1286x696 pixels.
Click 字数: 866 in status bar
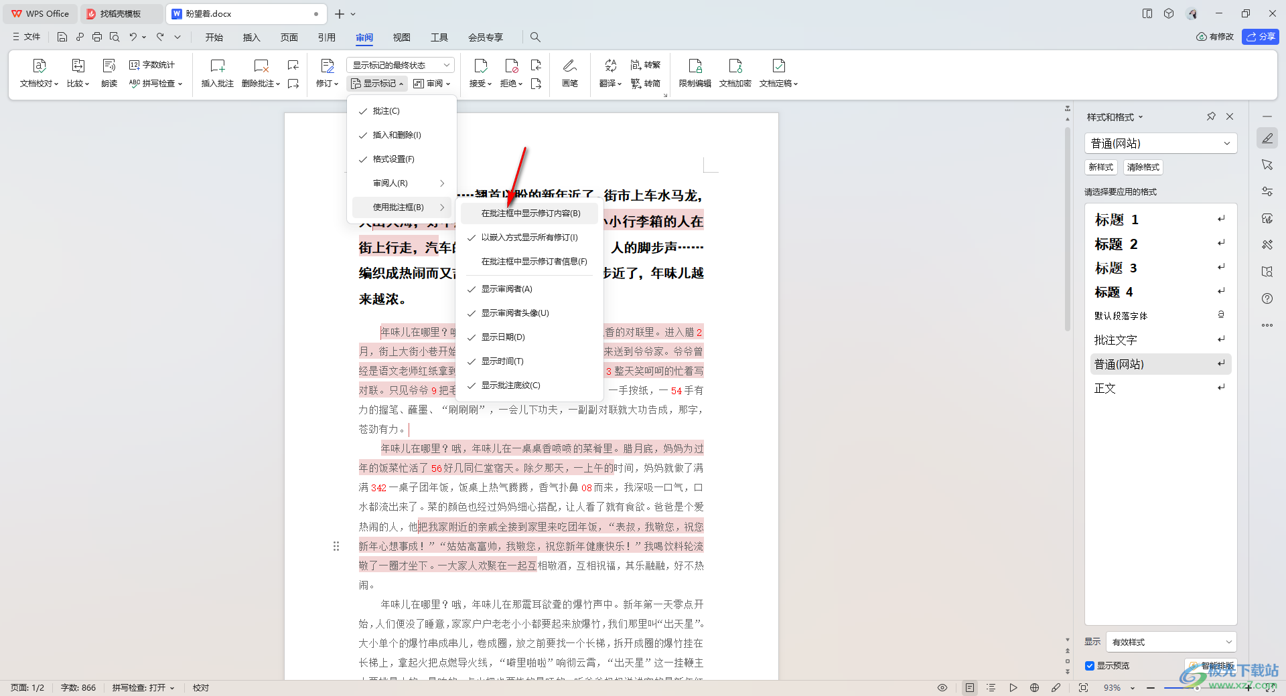78,688
